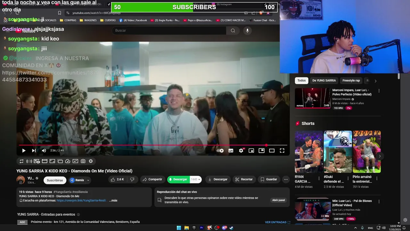
Task: Mute the YouTube player volume
Action: 44,150
